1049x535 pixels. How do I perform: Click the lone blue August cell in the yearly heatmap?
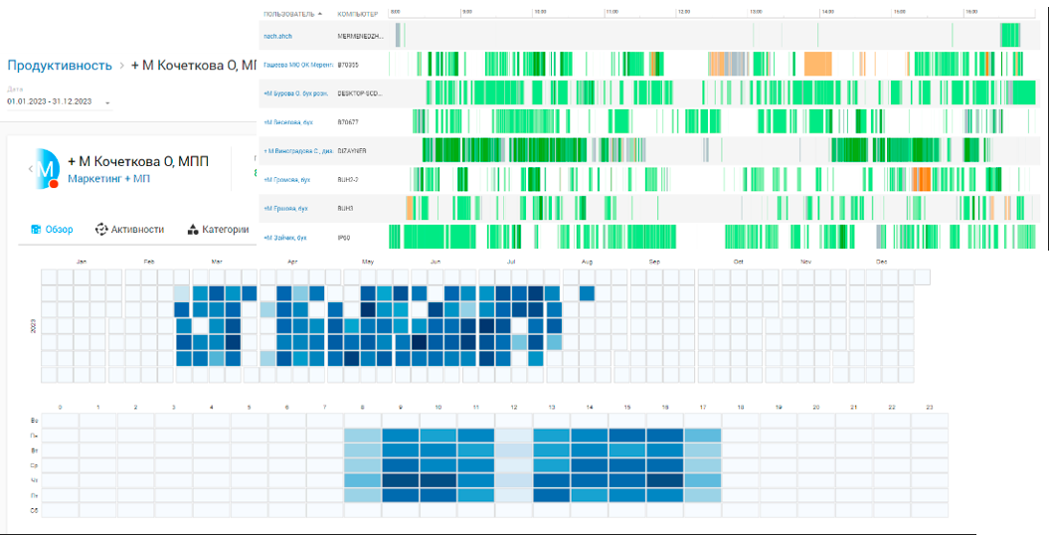click(x=587, y=293)
